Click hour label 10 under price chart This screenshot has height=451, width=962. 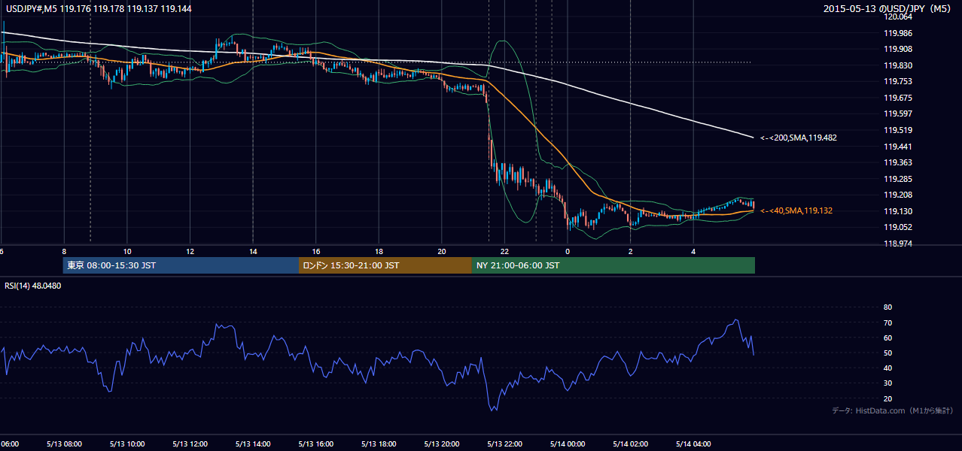point(127,252)
